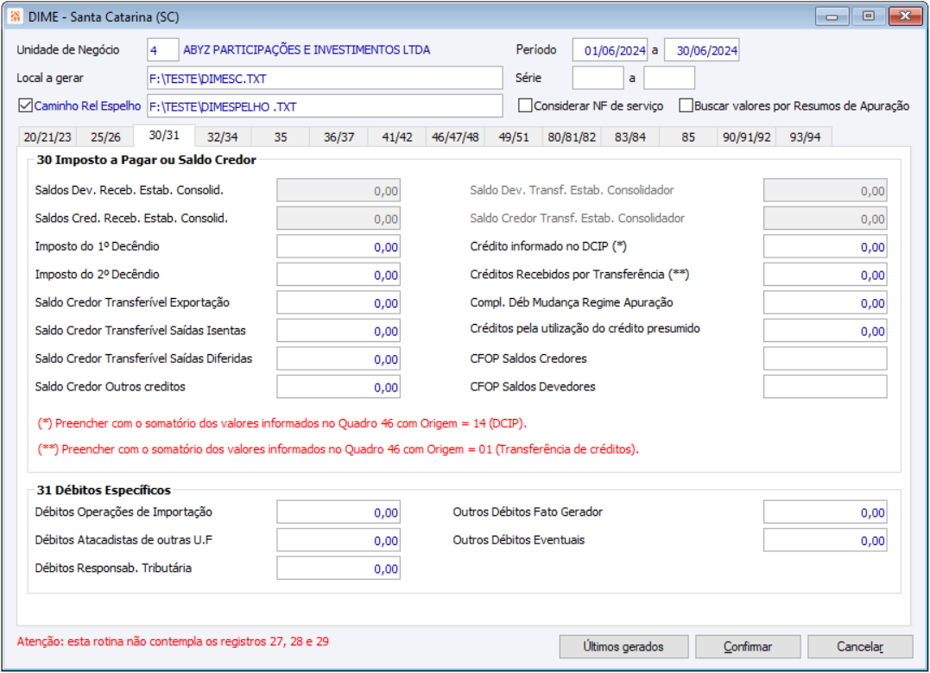930x673 pixels.
Task: Click the red note about Transferência de créditos
Action: (x=338, y=449)
